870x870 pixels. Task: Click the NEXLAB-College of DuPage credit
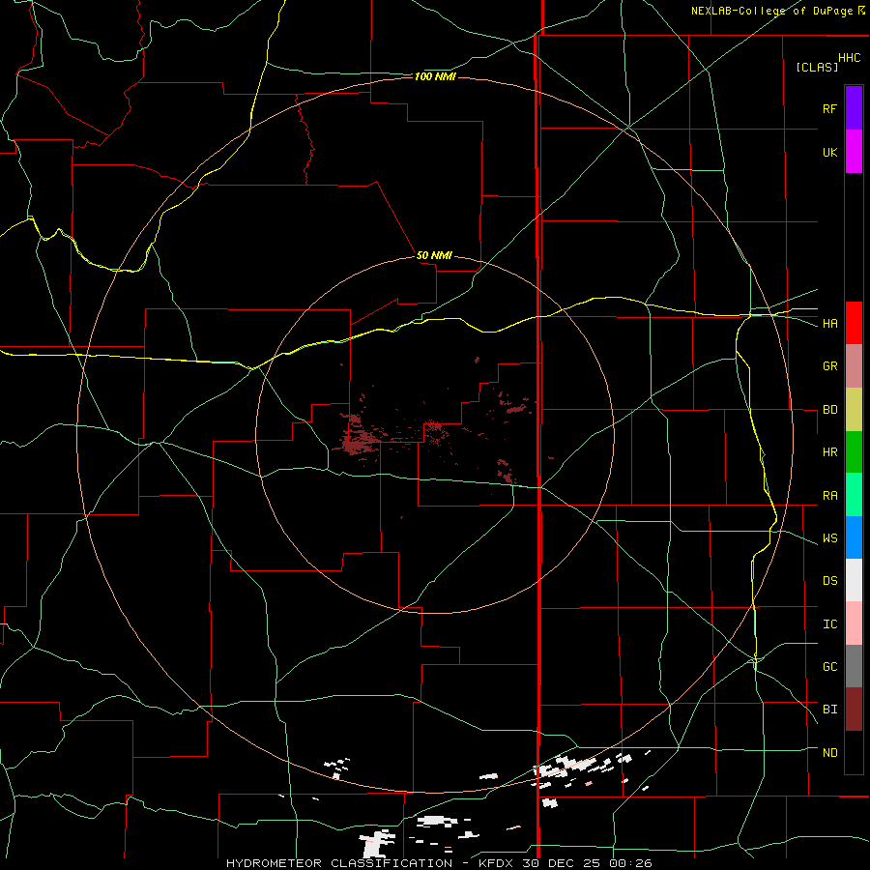point(777,11)
